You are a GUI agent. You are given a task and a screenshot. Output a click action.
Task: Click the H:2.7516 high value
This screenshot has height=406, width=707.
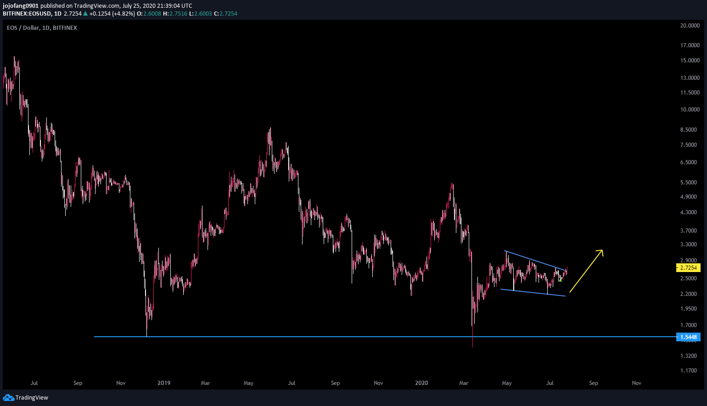point(175,14)
